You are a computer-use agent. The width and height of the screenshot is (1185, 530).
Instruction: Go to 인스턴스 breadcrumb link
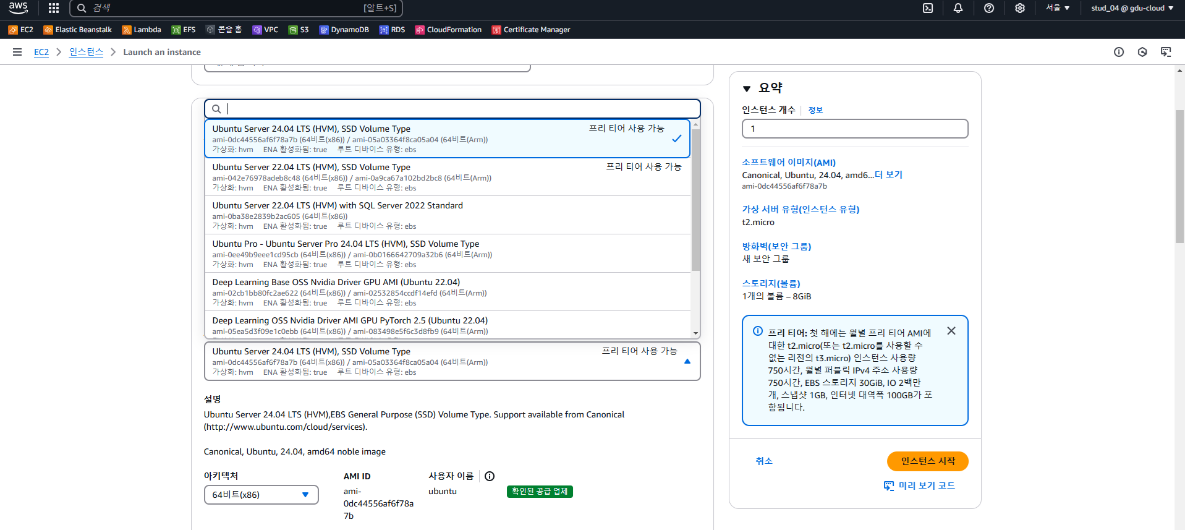click(86, 52)
